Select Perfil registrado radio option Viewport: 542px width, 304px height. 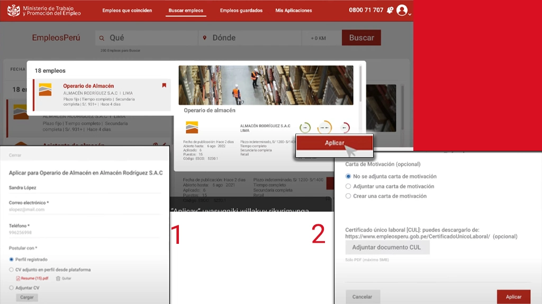click(x=12, y=259)
